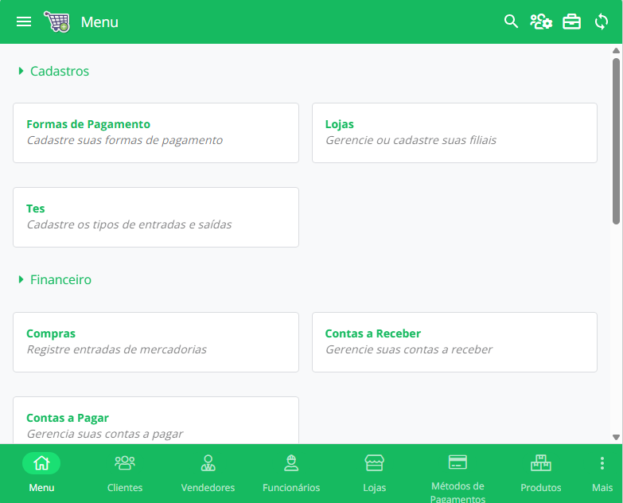The image size is (623, 503).
Task: Click 'Gerencie suas contas a receber' text
Action: (409, 349)
